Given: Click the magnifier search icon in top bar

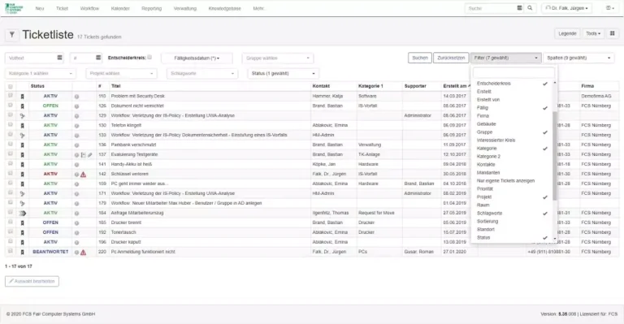Looking at the screenshot, I should coord(530,8).
